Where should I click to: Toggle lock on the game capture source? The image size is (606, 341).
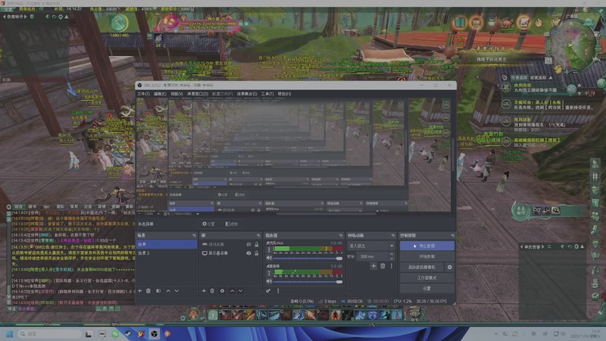click(x=256, y=245)
